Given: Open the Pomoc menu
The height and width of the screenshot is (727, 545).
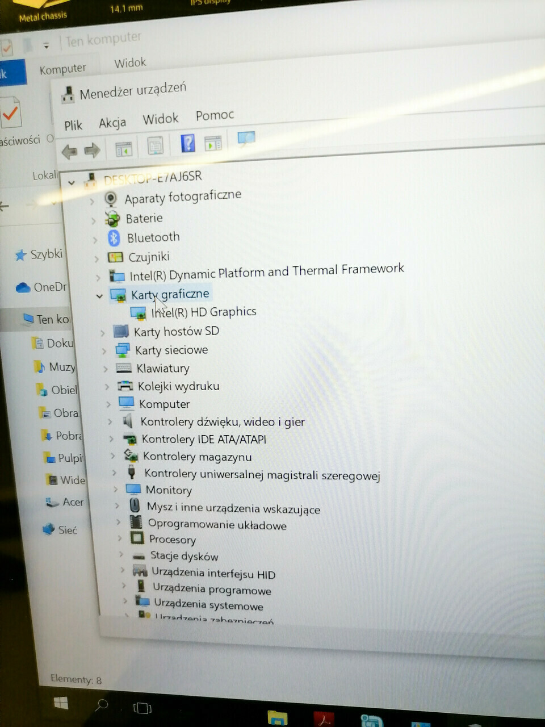Looking at the screenshot, I should point(215,115).
